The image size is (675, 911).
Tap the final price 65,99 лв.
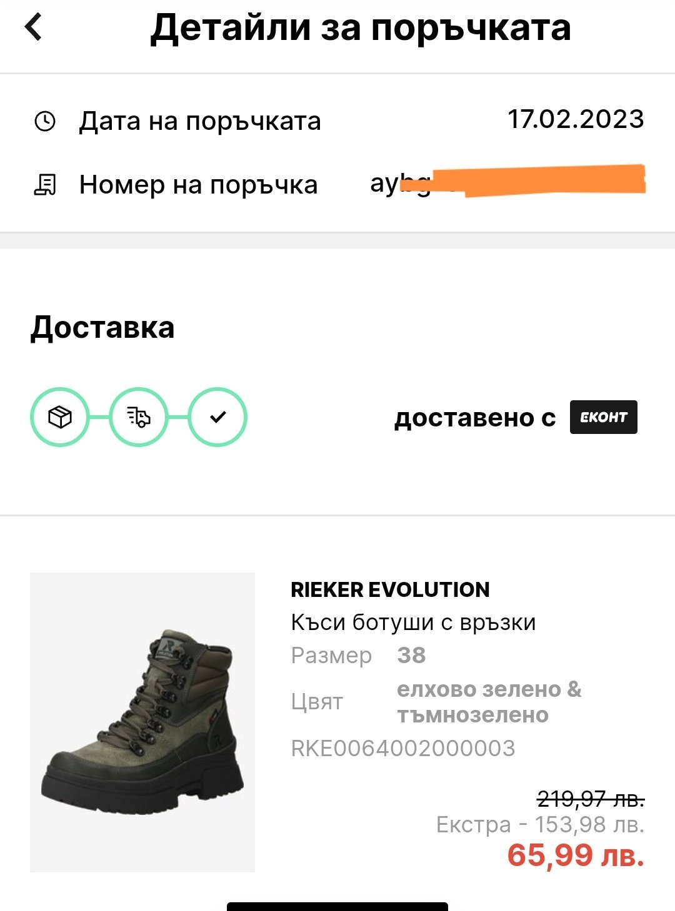coord(575,855)
